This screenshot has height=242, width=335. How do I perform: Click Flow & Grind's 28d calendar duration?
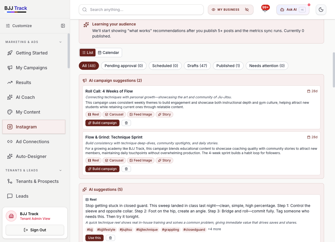point(312,137)
